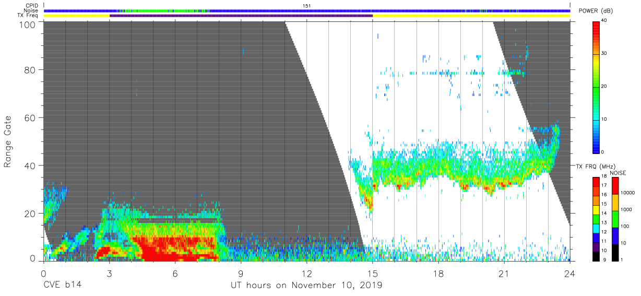
Task: Click y-axis tick label '80'
Action: [30, 69]
